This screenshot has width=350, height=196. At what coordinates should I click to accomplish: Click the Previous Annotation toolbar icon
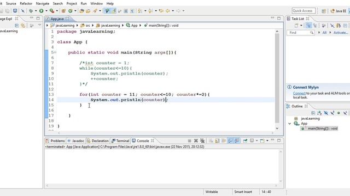[x=150, y=11]
